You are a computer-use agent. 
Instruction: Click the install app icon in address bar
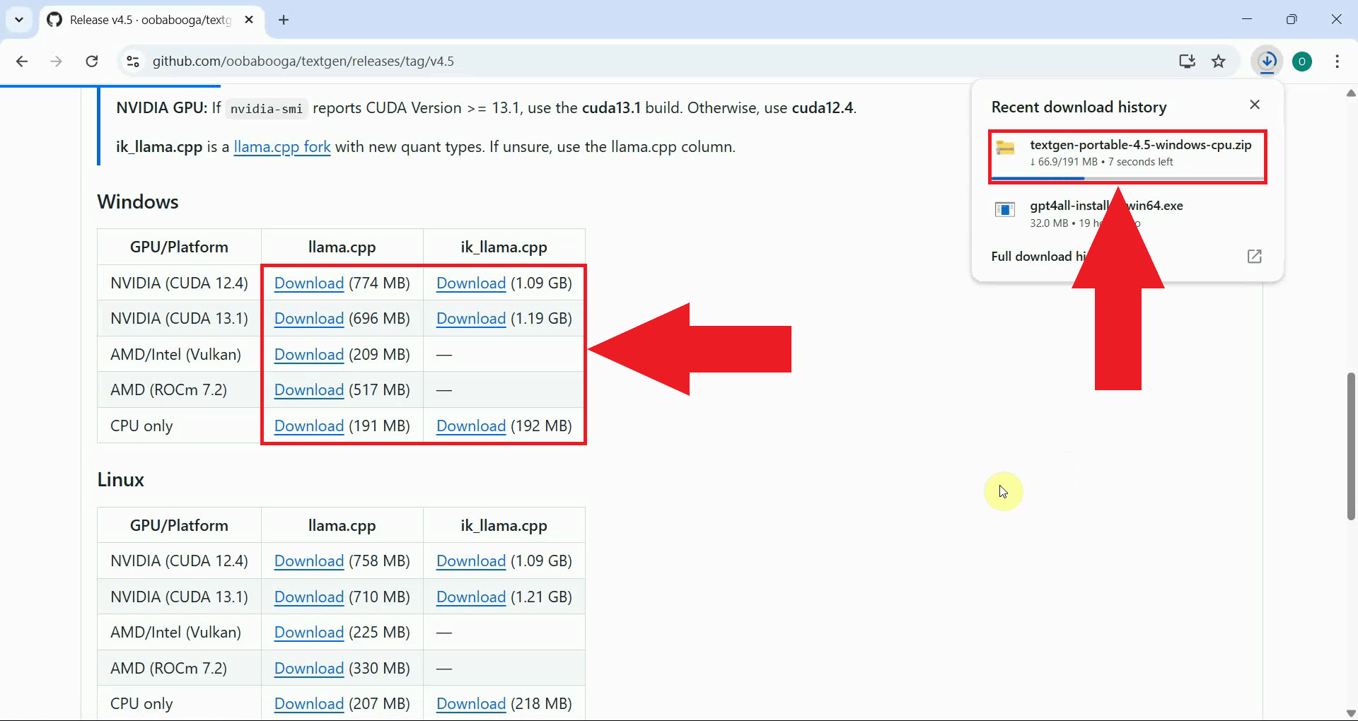(x=1187, y=61)
